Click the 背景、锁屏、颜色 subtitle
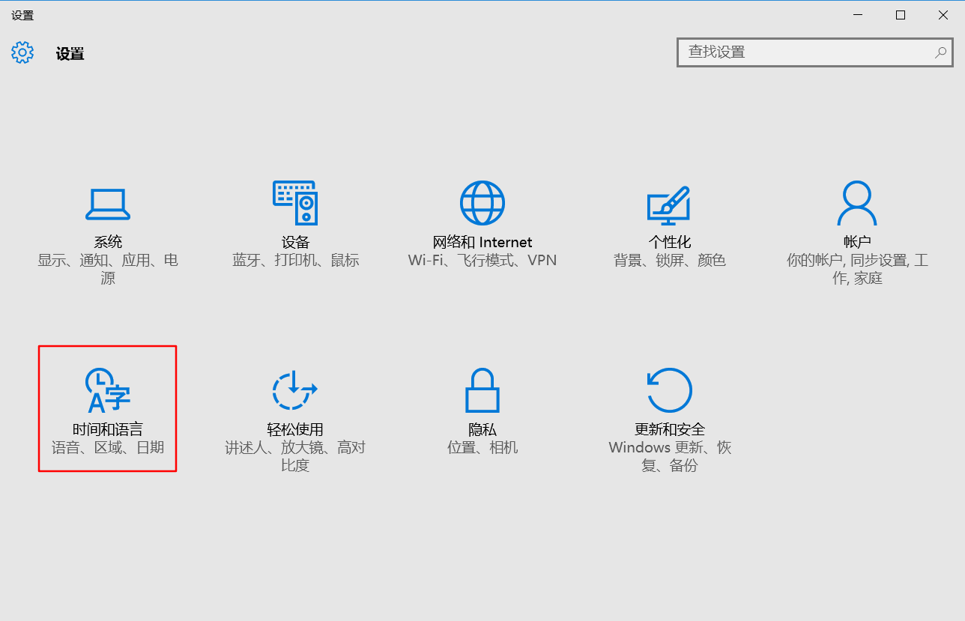Viewport: 965px width, 621px height. point(669,260)
